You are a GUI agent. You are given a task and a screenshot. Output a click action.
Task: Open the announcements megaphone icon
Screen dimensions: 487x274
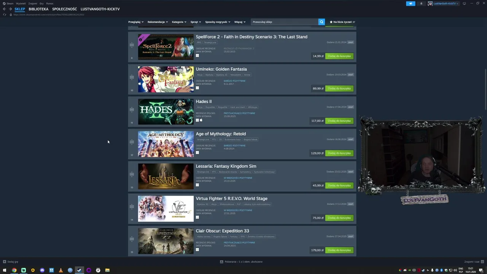[x=411, y=3]
